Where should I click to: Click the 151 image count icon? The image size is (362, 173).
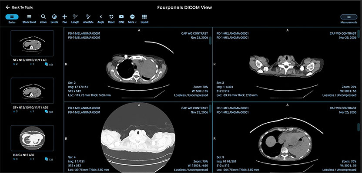point(47,65)
